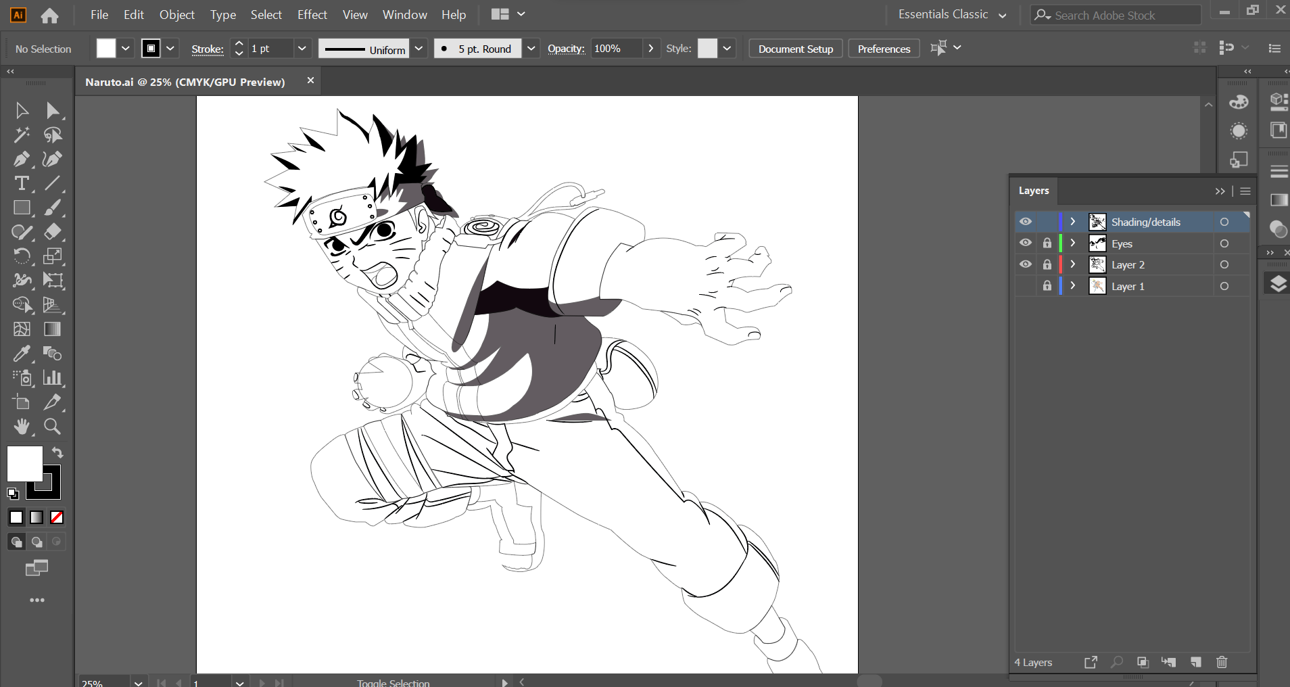Unlock Layer 2 lock icon
Screen dimensions: 1290x687
pyautogui.click(x=1047, y=264)
